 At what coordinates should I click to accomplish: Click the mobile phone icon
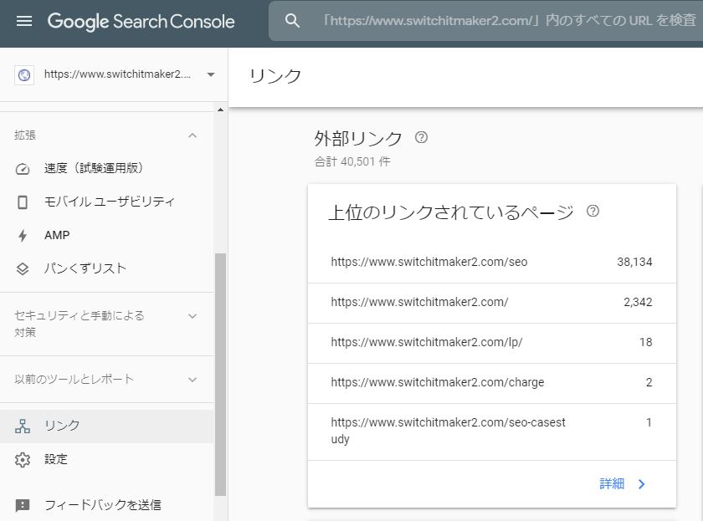(x=23, y=202)
